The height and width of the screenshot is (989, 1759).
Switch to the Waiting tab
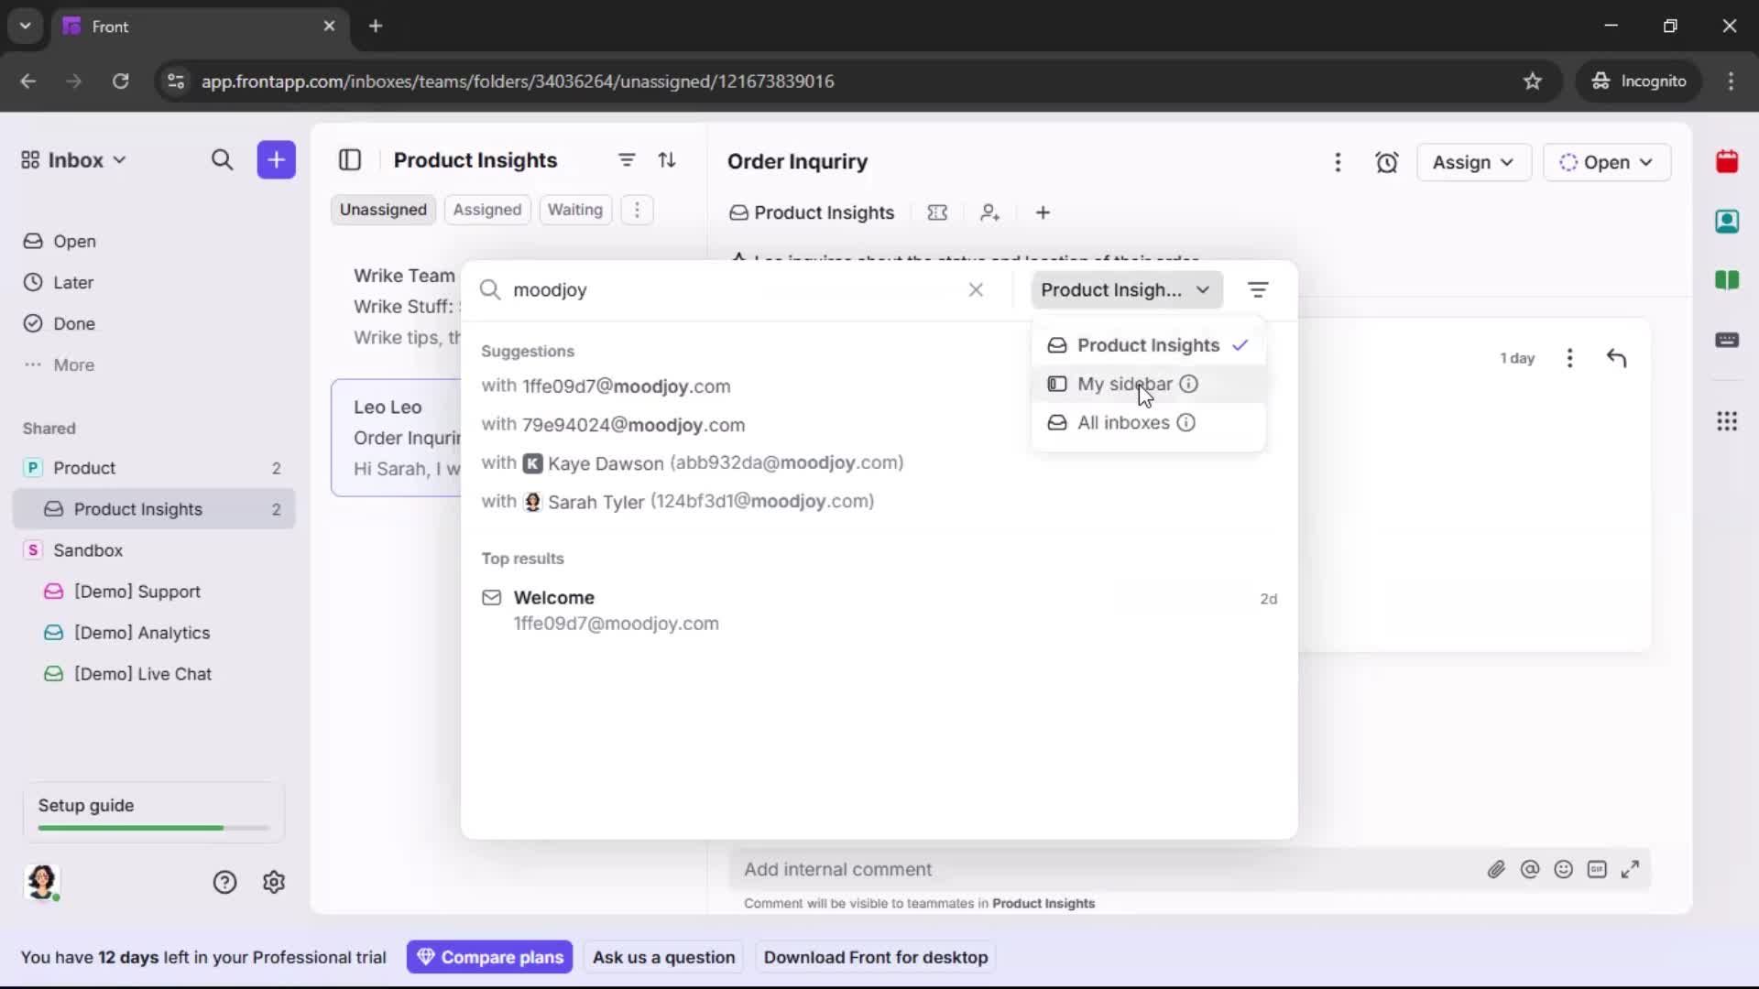pos(574,210)
